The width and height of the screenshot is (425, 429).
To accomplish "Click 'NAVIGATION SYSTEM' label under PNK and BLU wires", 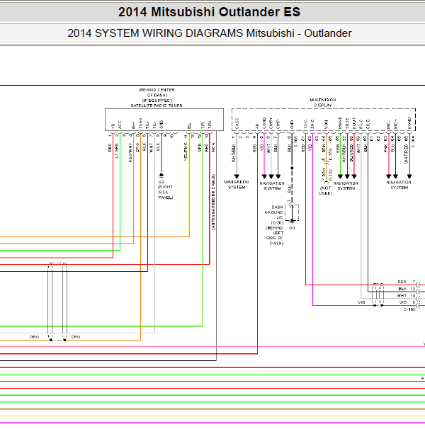I will [399, 185].
